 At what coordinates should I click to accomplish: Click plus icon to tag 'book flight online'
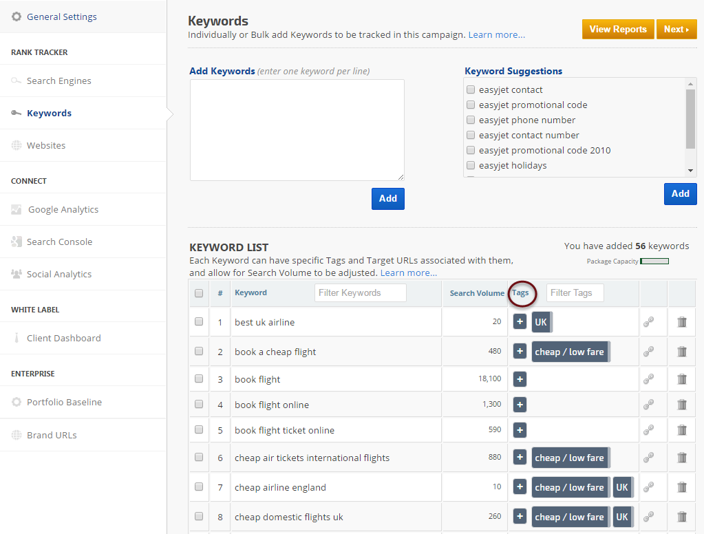520,405
